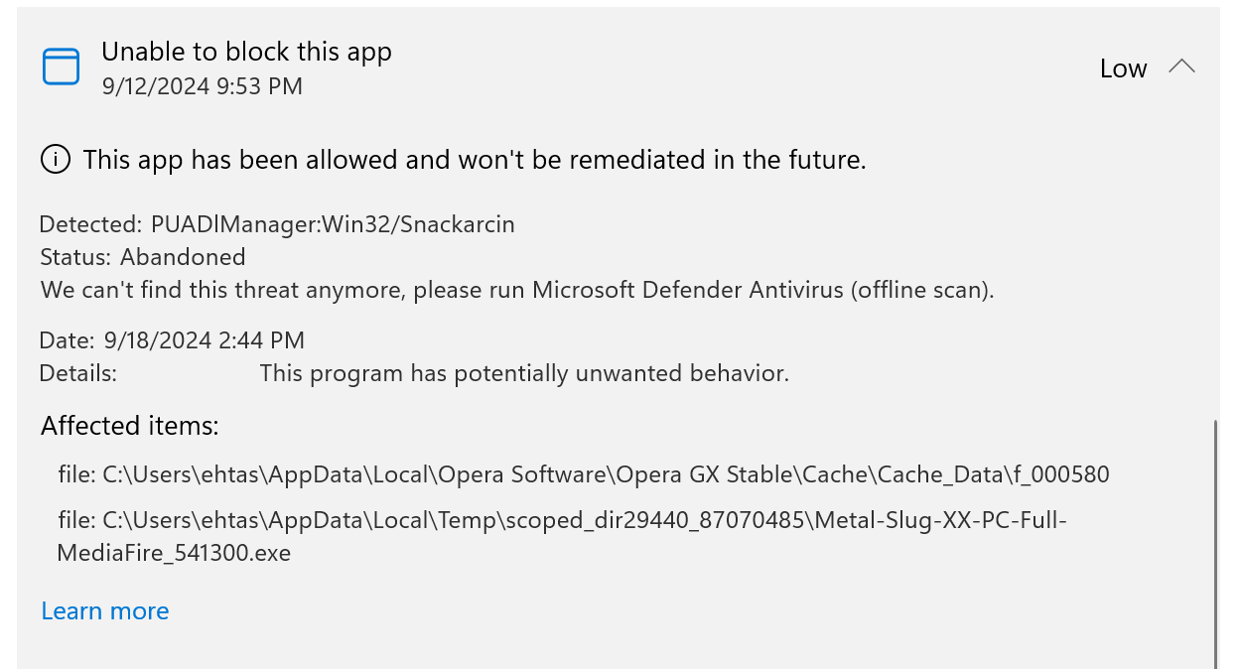Collapse the threat details with the chevron arrow
Viewport: 1242px width, 669px height.
pos(1181,67)
